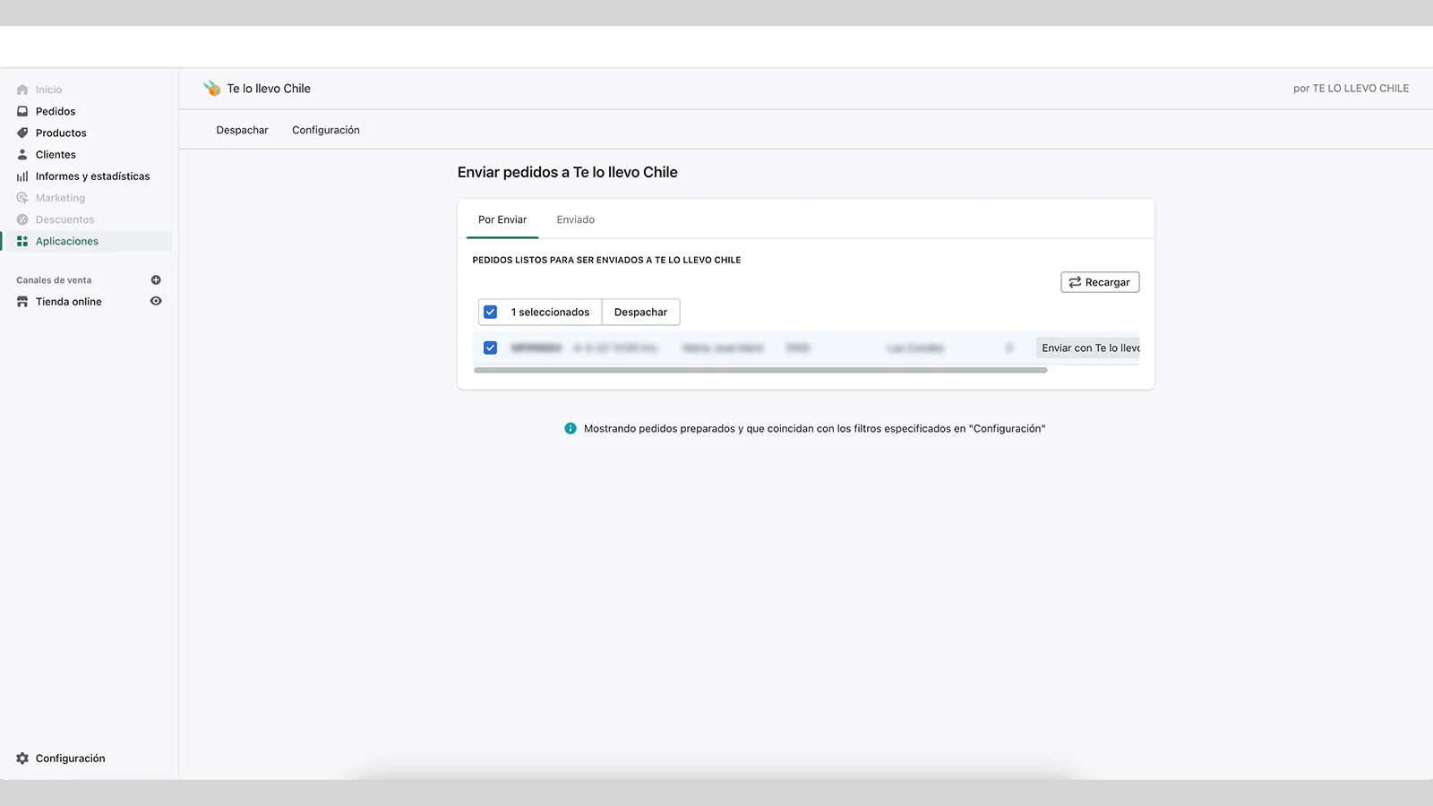This screenshot has height=806, width=1433.
Task: Open the Configuración tab in app header
Action: (325, 130)
